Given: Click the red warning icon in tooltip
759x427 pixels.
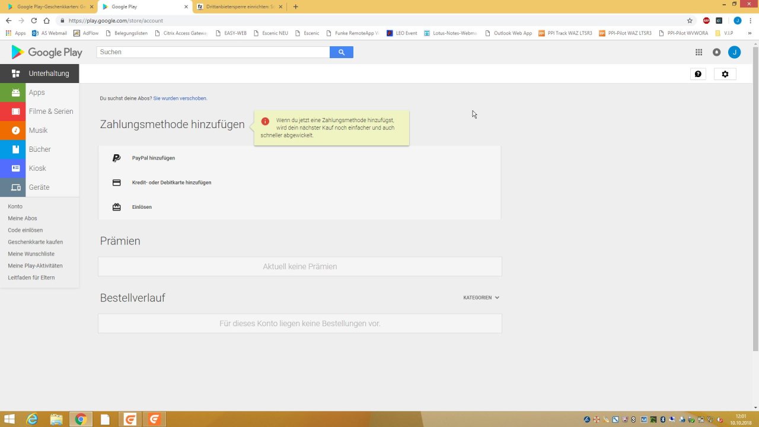Looking at the screenshot, I should point(265,121).
